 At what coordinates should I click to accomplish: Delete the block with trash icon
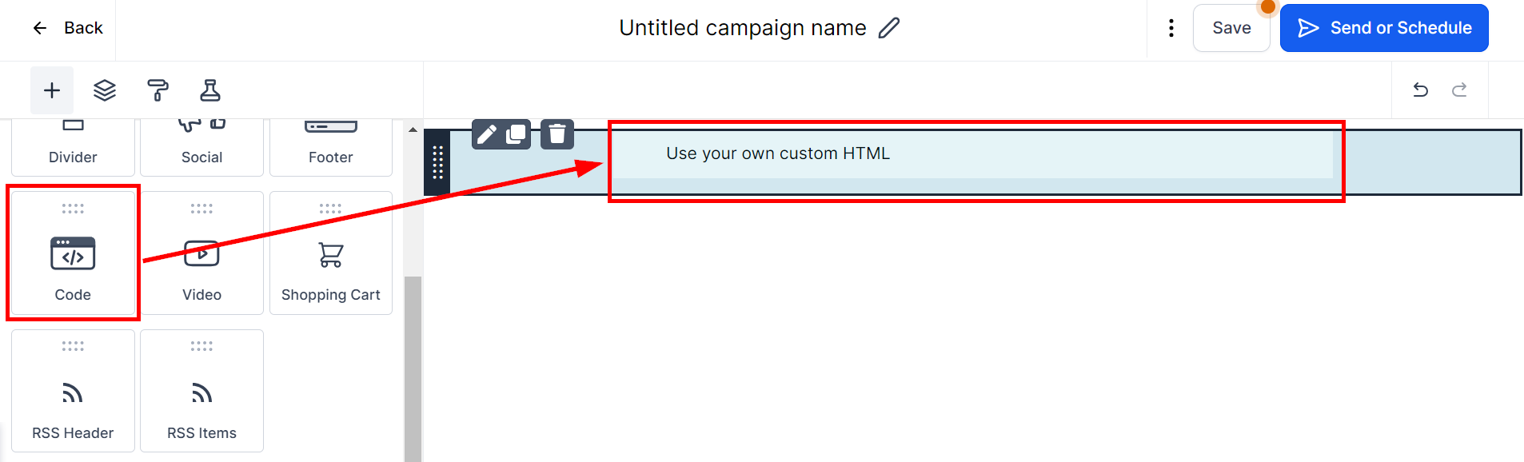pos(557,133)
